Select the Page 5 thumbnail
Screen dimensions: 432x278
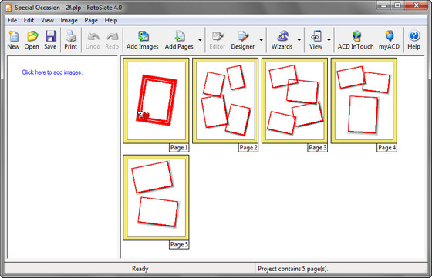pyautogui.click(x=156, y=197)
